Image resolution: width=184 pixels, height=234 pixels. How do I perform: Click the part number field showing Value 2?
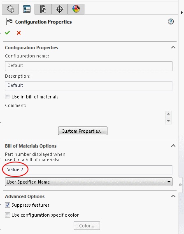point(89,170)
